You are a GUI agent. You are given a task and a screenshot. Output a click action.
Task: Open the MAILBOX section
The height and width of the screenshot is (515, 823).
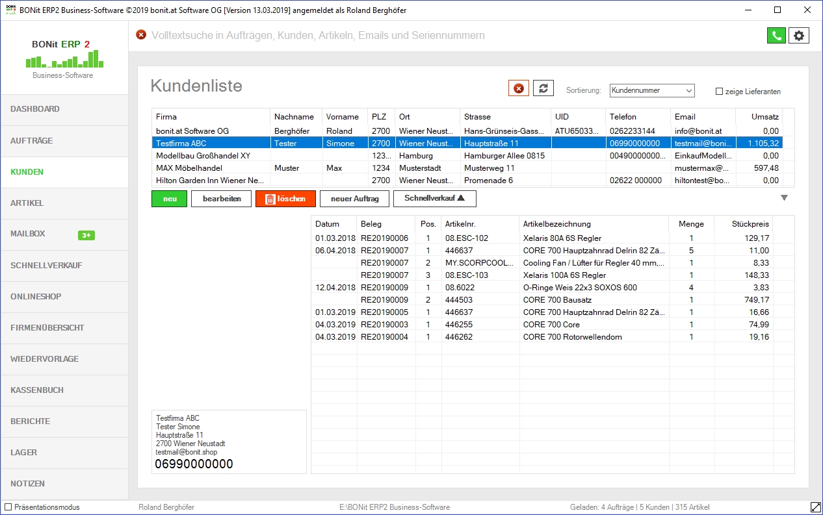64,234
